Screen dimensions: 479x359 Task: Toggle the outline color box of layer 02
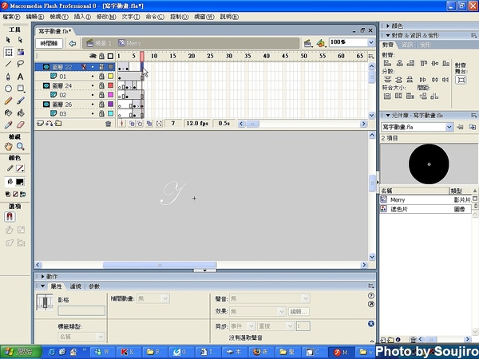tap(110, 95)
